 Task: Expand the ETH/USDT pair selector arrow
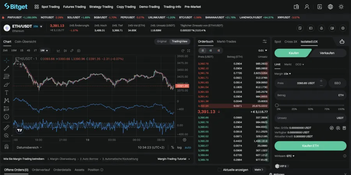[x=41, y=27]
